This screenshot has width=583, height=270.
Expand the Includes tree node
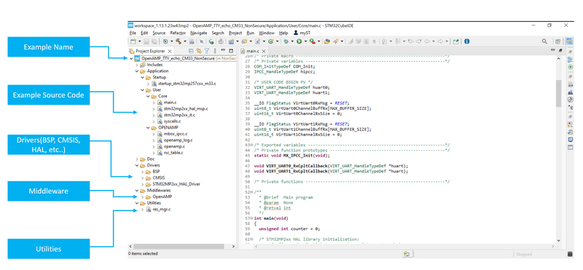137,65
